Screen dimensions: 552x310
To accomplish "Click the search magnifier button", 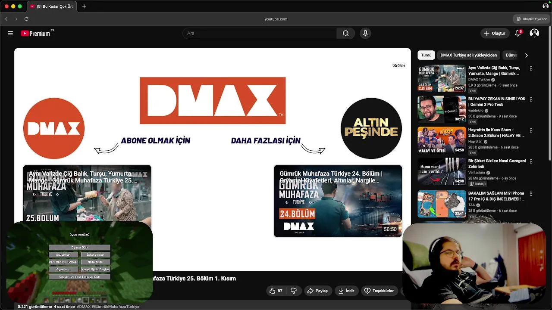I will pos(346,33).
